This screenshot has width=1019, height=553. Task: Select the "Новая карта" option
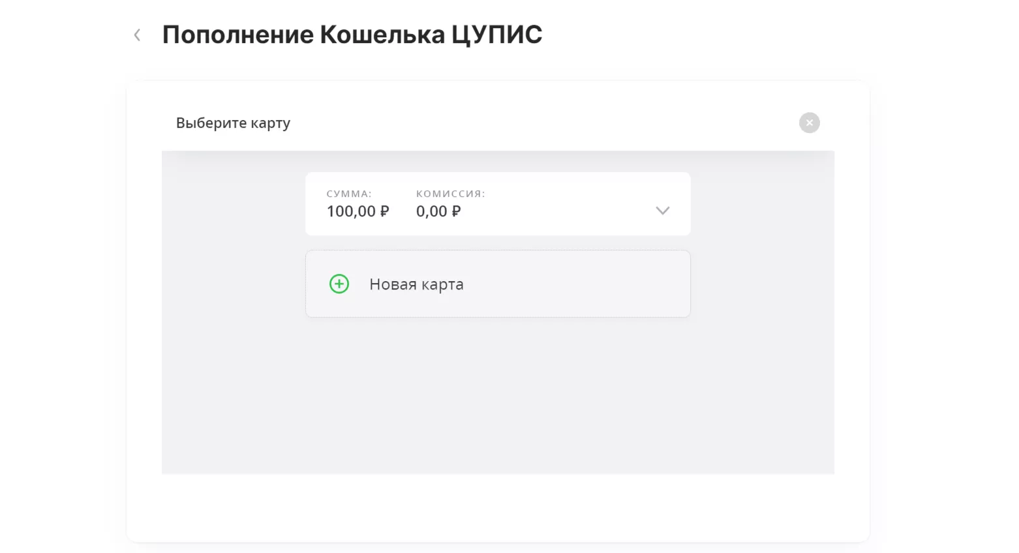tap(416, 284)
